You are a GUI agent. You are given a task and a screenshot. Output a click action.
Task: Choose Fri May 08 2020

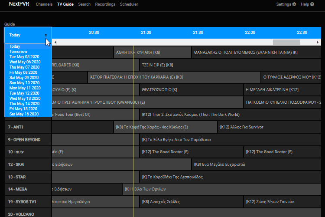pyautogui.click(x=28, y=72)
